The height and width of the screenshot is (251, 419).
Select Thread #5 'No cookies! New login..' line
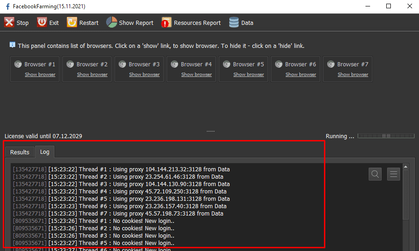[x=94, y=243]
